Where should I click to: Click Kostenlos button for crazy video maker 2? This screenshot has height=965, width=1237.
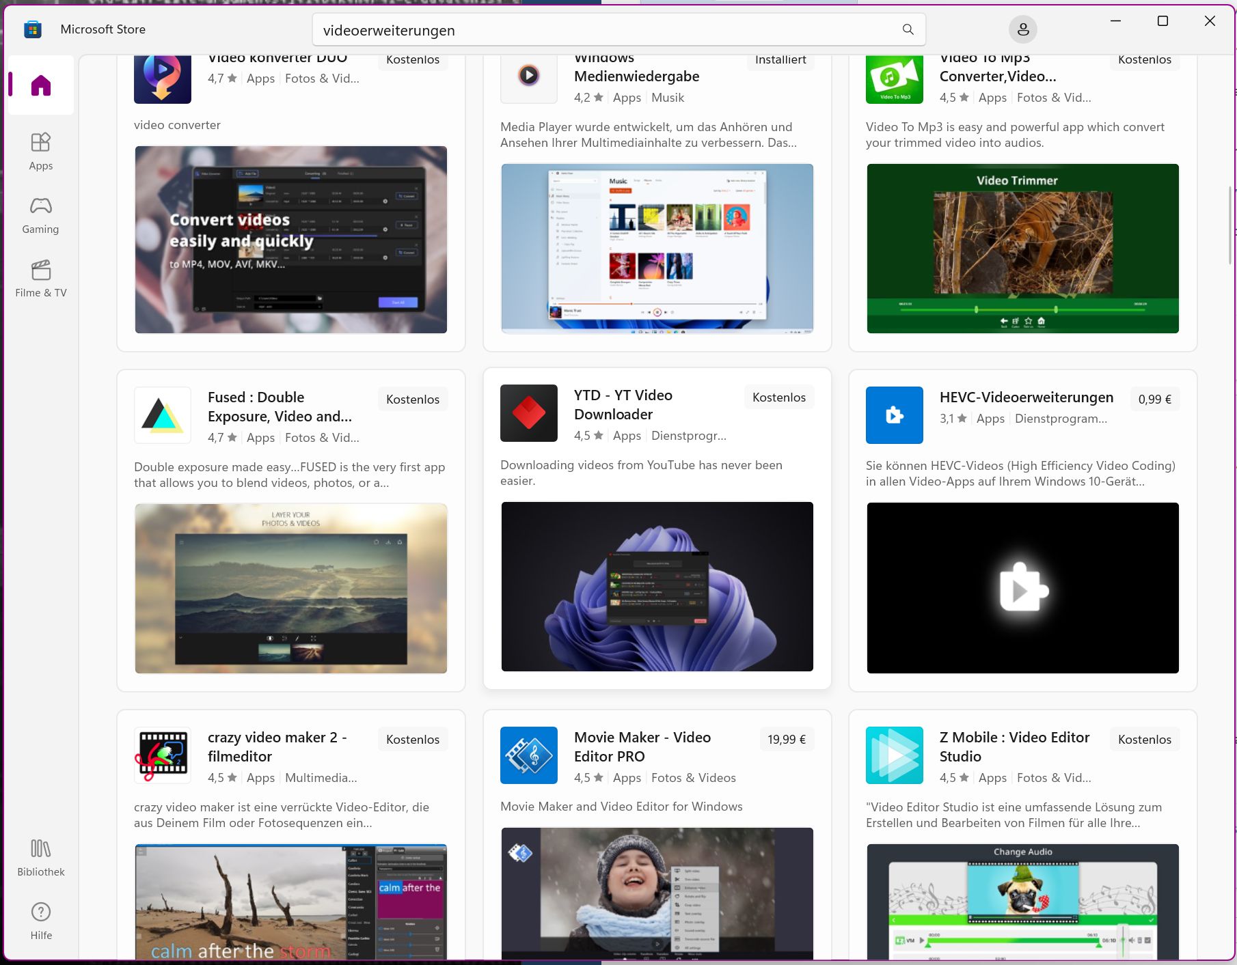(413, 740)
